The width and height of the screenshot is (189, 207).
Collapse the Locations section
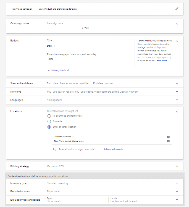pyautogui.click(x=177, y=112)
